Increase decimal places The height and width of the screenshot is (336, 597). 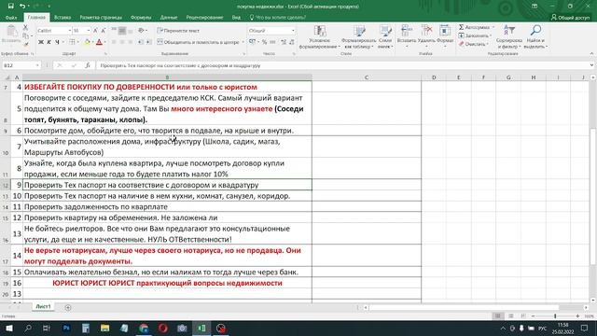(x=284, y=42)
